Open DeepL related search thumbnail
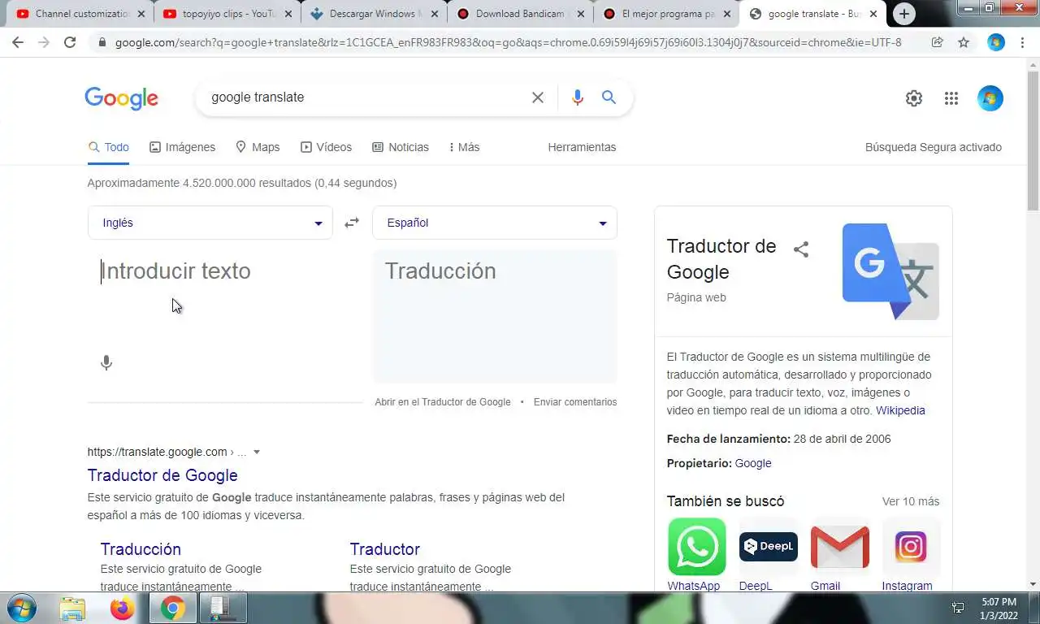The image size is (1040, 624). [x=769, y=547]
